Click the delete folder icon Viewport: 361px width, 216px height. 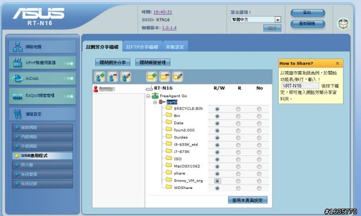(x=165, y=77)
